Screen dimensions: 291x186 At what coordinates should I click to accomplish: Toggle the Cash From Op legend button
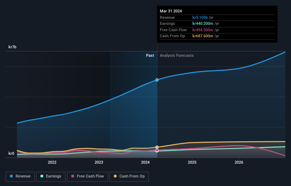(x=129, y=176)
